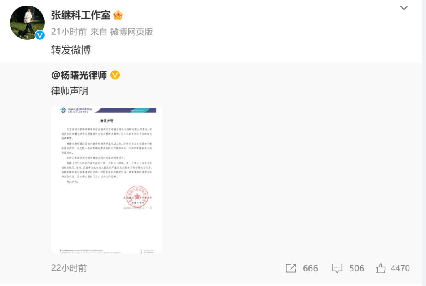The width and height of the screenshot is (426, 286).
Task: Enlarge the 律师声明 document image
Action: click(106, 180)
